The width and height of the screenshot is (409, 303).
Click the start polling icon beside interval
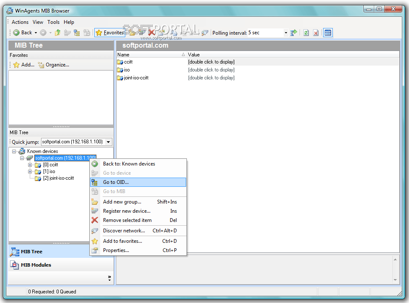294,33
